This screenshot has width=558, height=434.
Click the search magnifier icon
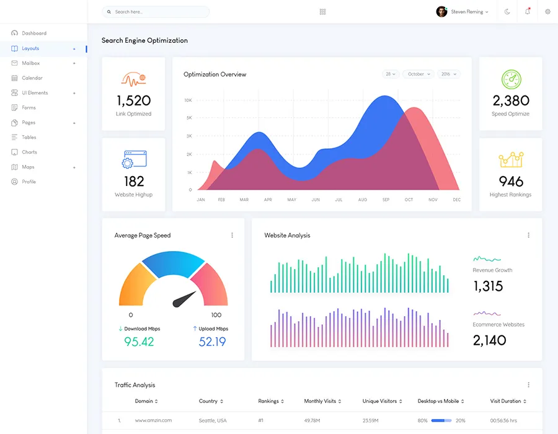pos(109,12)
